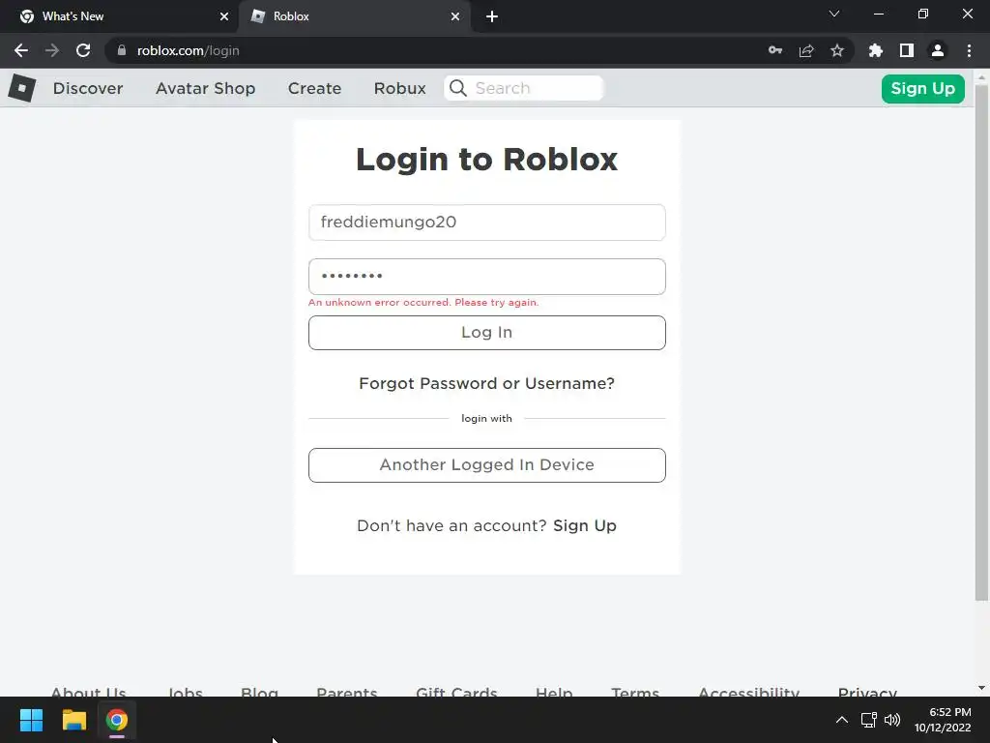Click the address bar URL

pyautogui.click(x=189, y=50)
